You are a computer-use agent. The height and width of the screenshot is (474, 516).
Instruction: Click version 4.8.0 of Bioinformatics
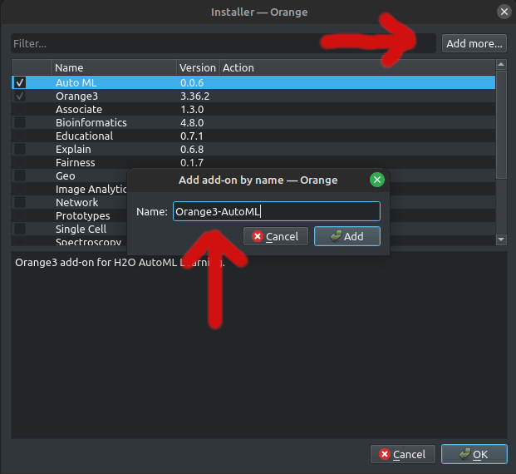[x=192, y=122]
